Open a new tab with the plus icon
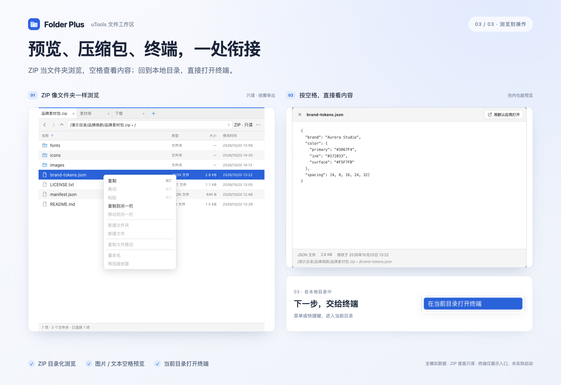 point(153,113)
